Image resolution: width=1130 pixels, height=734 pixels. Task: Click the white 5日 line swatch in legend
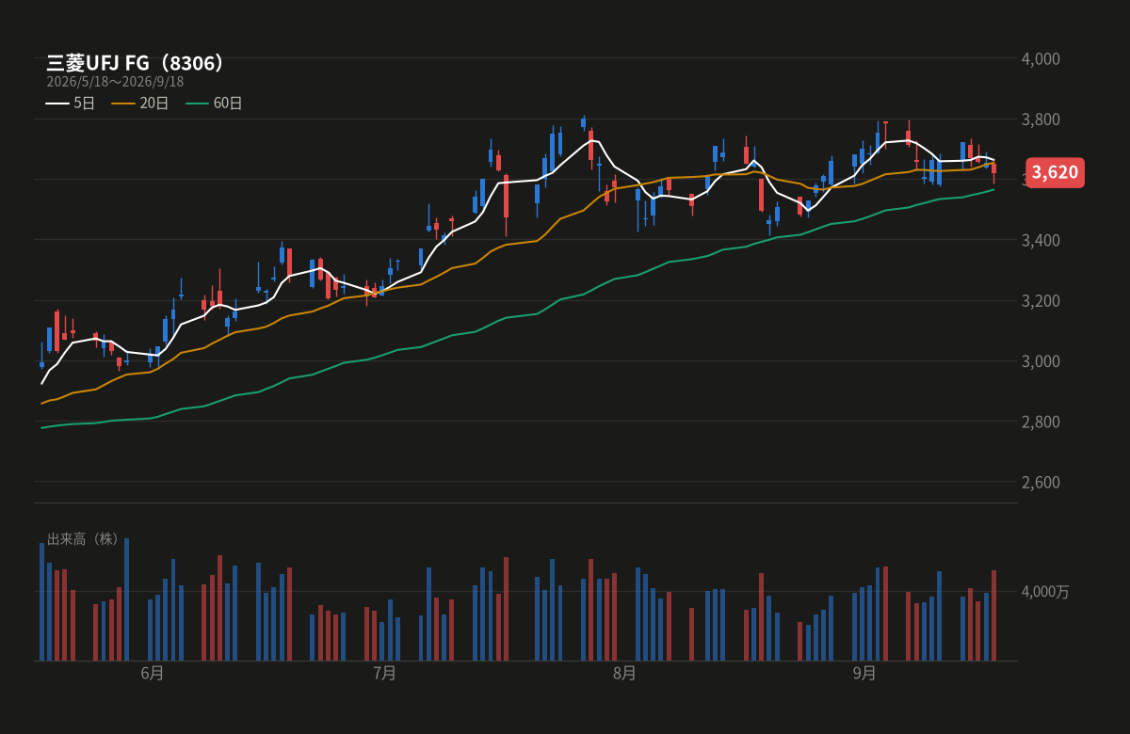57,104
